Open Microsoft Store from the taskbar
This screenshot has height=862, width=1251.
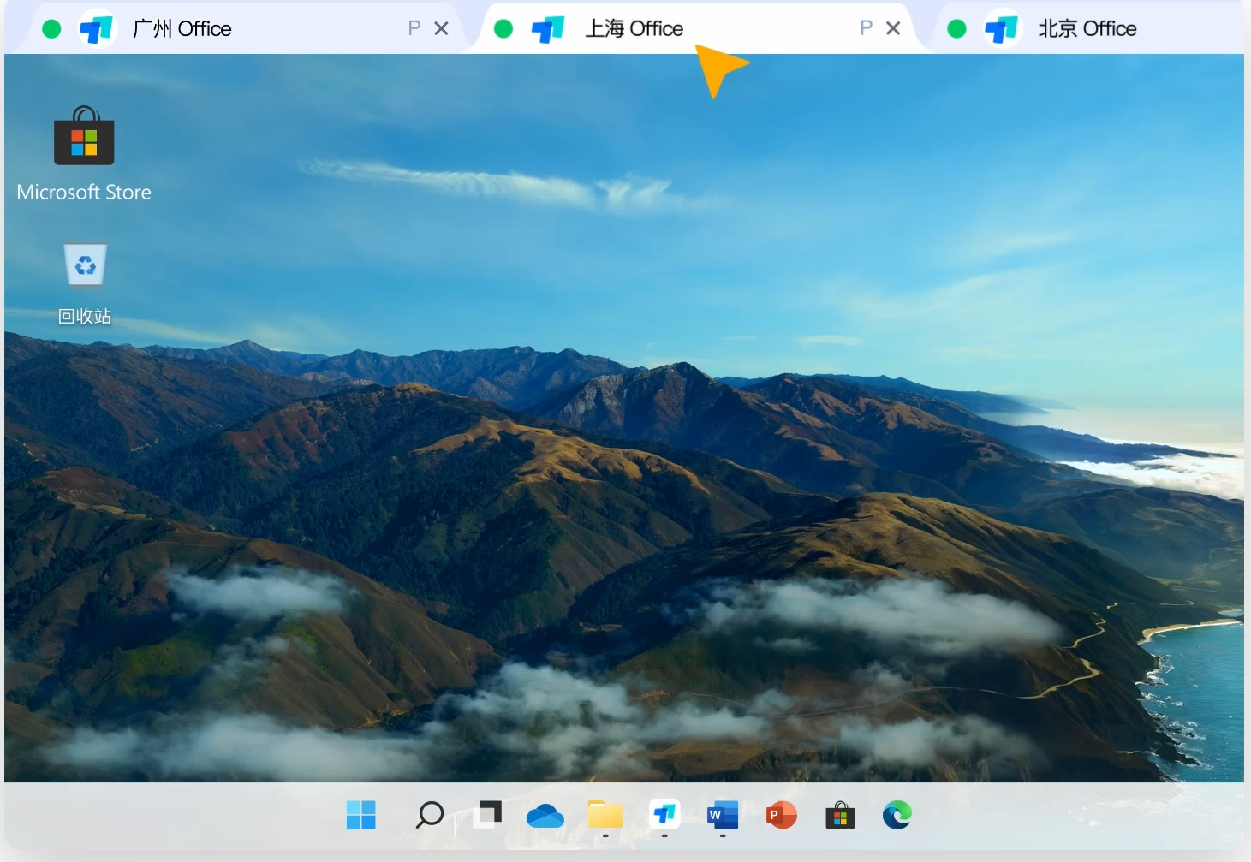pyautogui.click(x=840, y=816)
